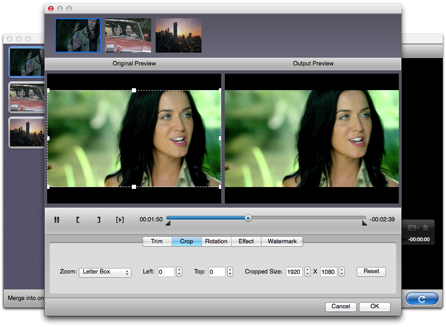Screen dimensions: 446x327
Task: Click the left-middle crop handle
Action: click(x=49, y=139)
